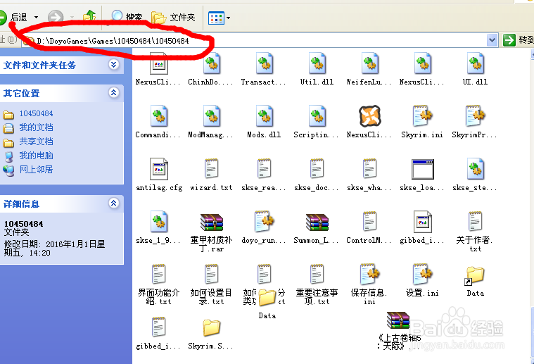The height and width of the screenshot is (364, 534).
Task: Select the 如何设置目录.txt file
Action: tap(211, 284)
